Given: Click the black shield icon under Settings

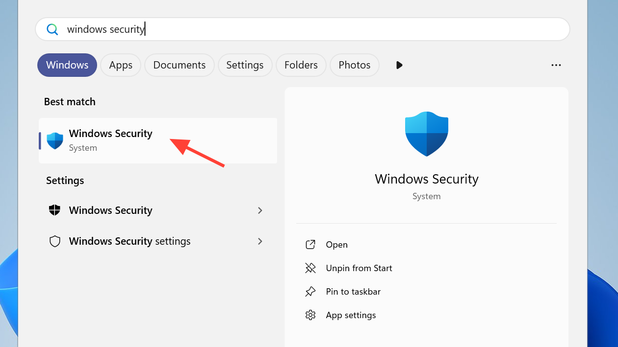Looking at the screenshot, I should point(55,210).
